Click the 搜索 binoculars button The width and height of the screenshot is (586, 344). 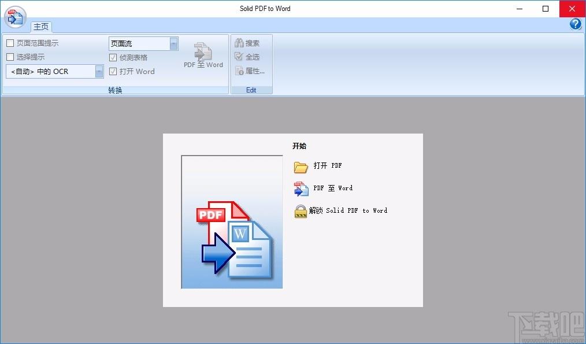(247, 43)
